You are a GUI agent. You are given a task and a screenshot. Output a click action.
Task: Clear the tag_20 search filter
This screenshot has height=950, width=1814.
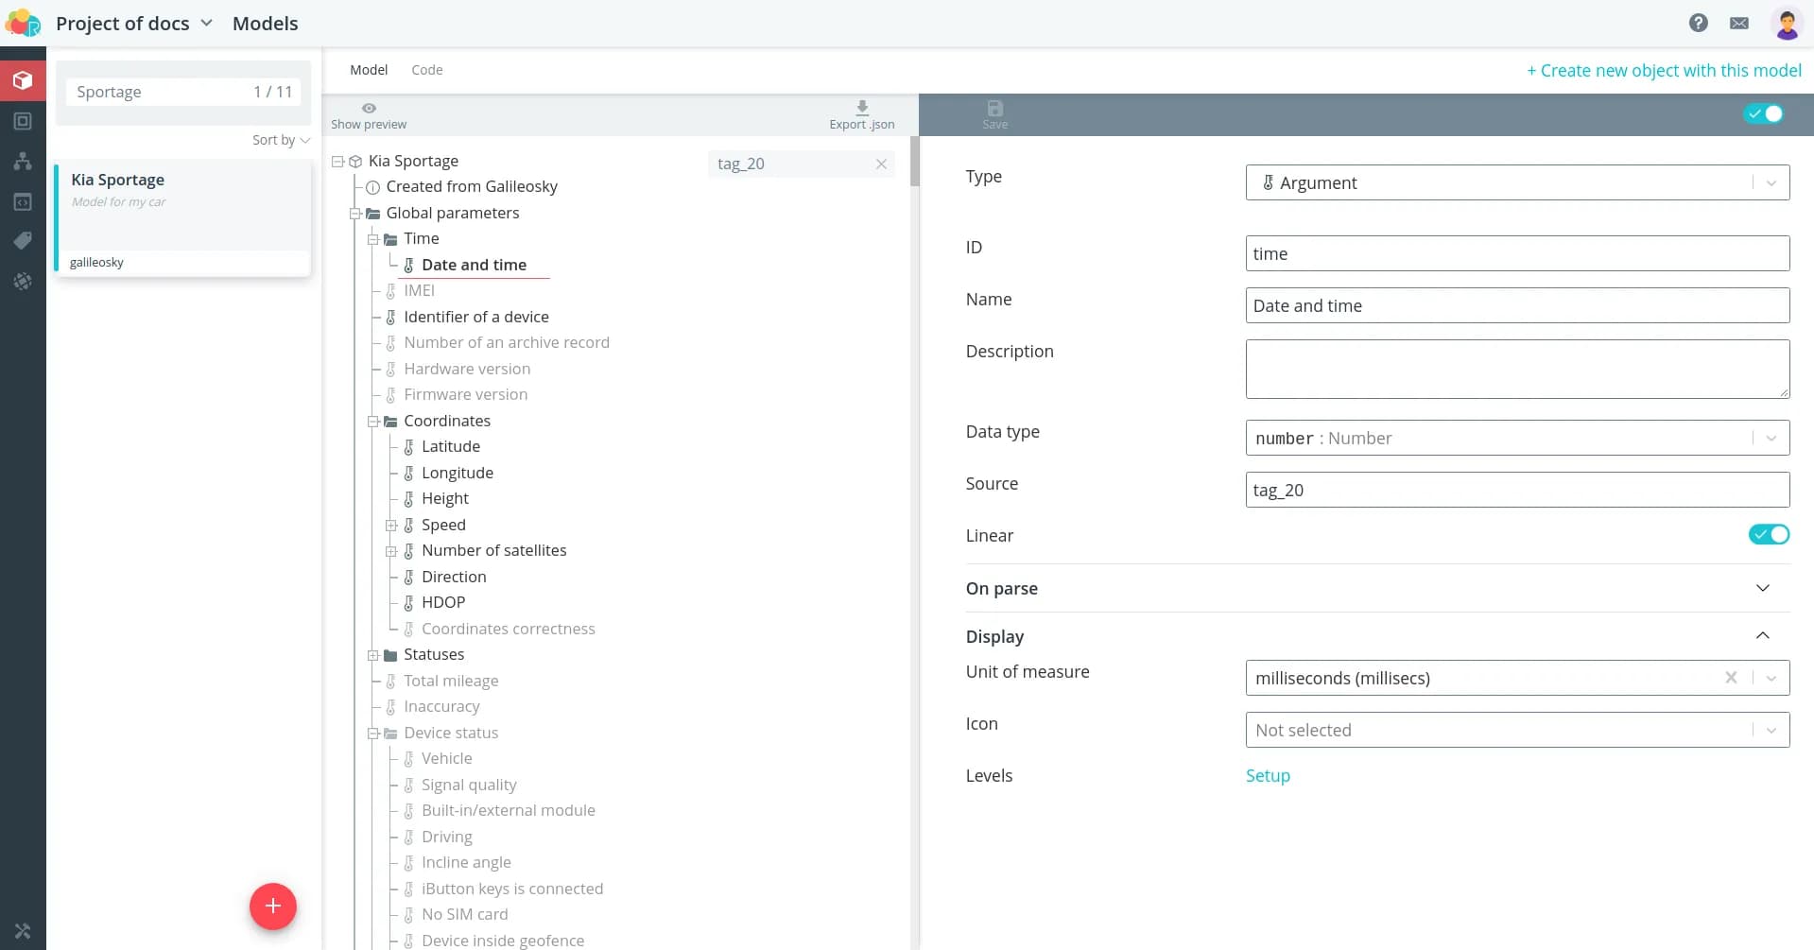click(881, 164)
